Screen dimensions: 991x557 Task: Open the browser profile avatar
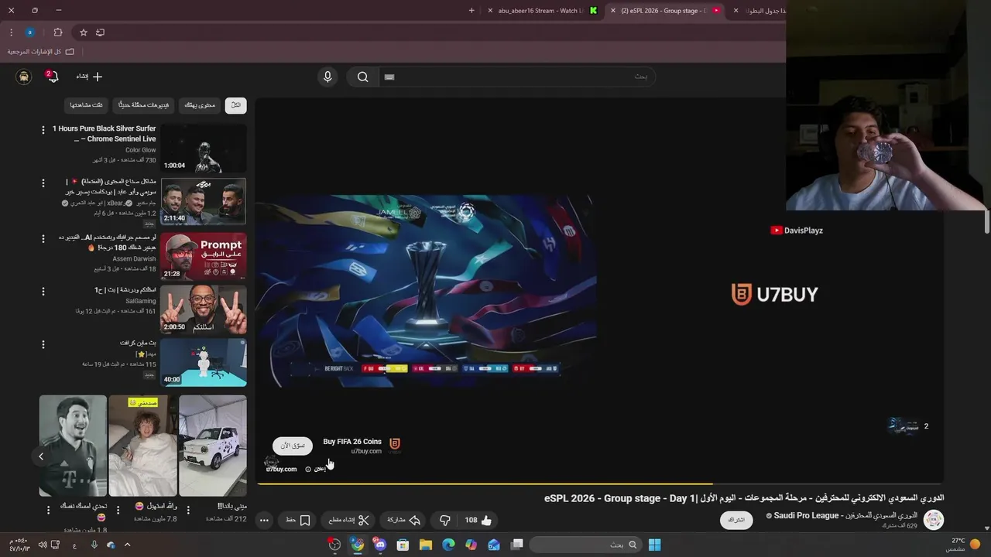pos(29,32)
